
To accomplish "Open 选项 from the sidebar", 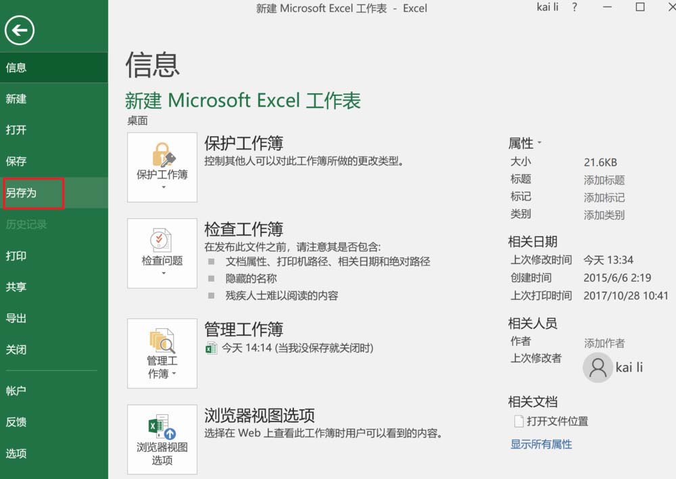I will 54,453.
